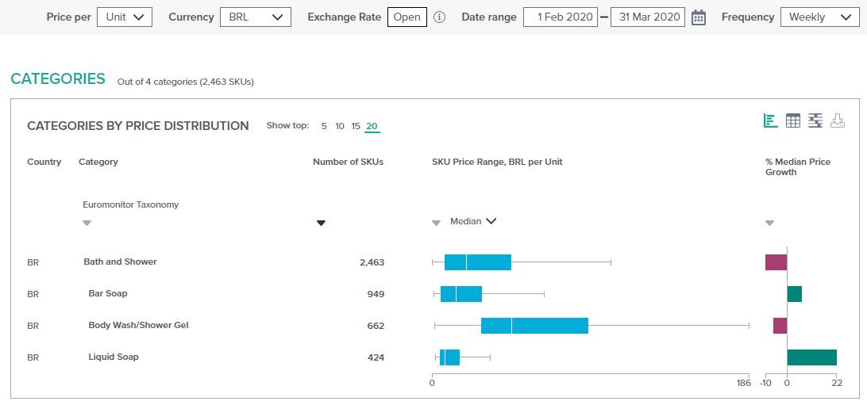Sort by % Median Price Growth arrow

769,223
